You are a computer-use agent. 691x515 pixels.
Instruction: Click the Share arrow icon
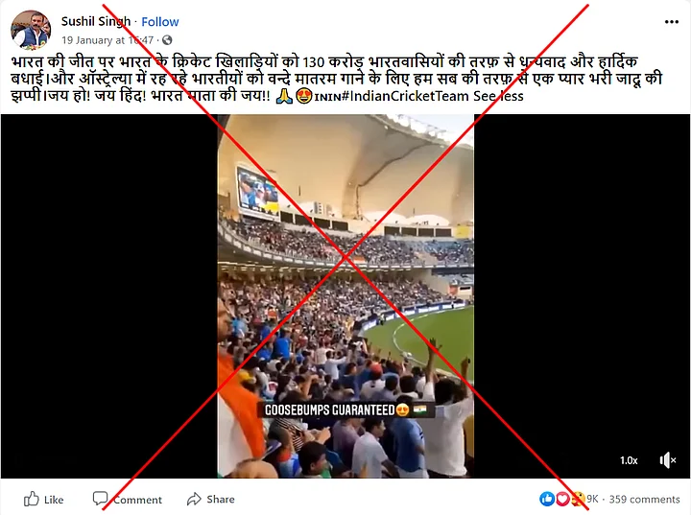(194, 499)
